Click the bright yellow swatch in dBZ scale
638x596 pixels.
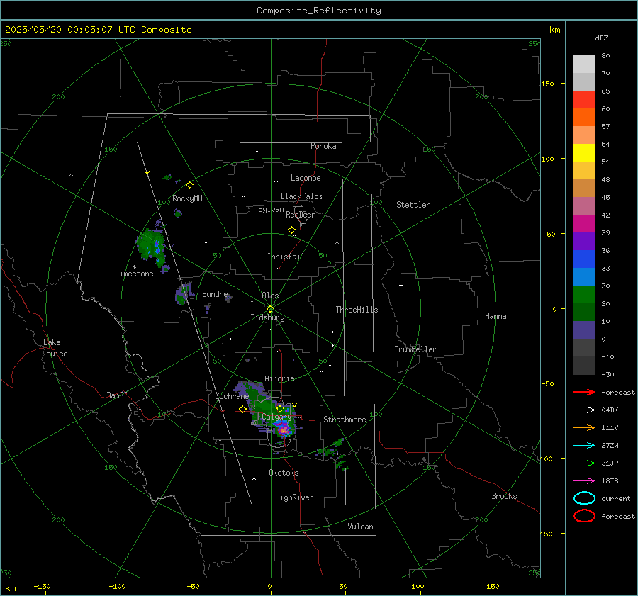pyautogui.click(x=584, y=153)
